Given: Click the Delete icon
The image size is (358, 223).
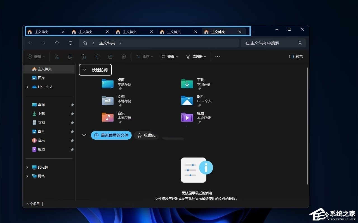Looking at the screenshot, I should pos(124,57).
